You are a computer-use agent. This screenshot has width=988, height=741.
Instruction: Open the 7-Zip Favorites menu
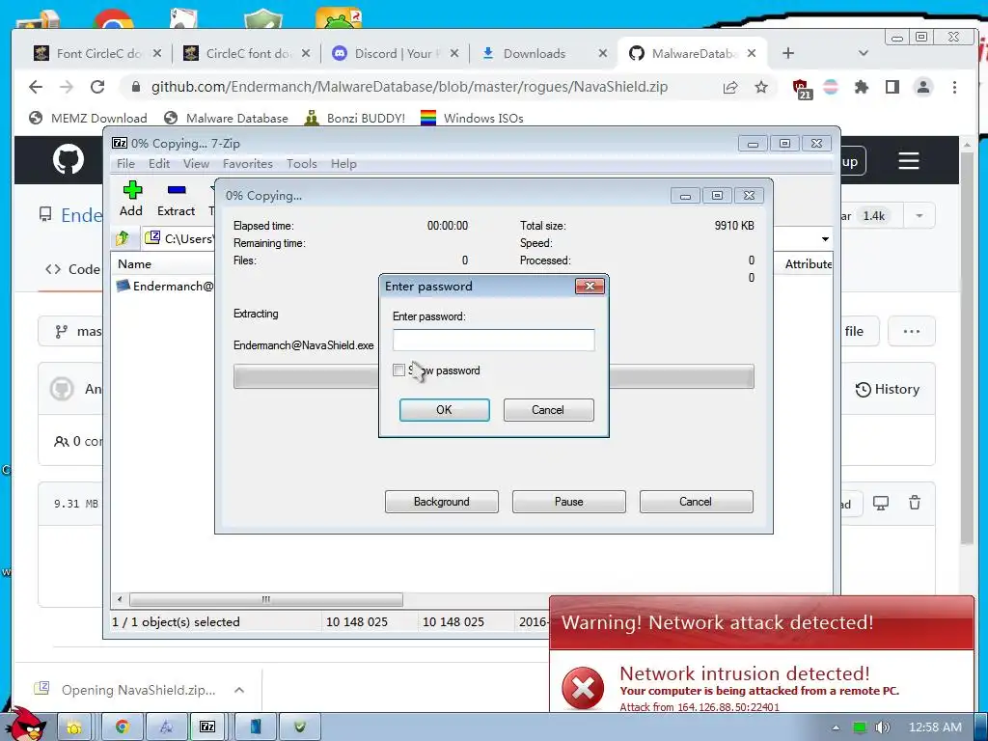[x=248, y=164]
